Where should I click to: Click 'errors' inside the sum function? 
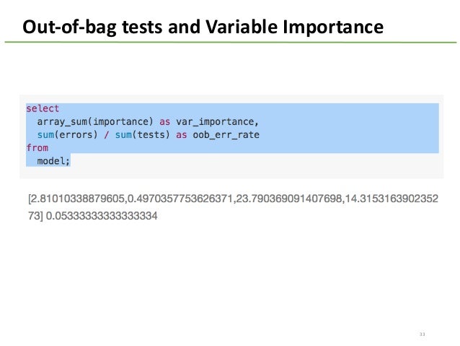coord(76,135)
